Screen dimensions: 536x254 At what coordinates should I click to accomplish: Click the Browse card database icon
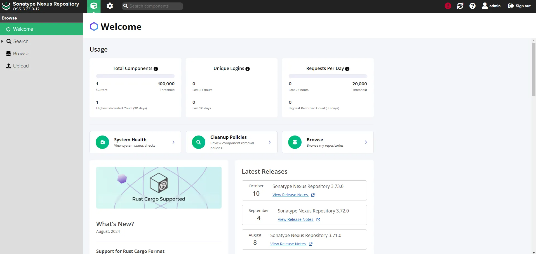295,142
